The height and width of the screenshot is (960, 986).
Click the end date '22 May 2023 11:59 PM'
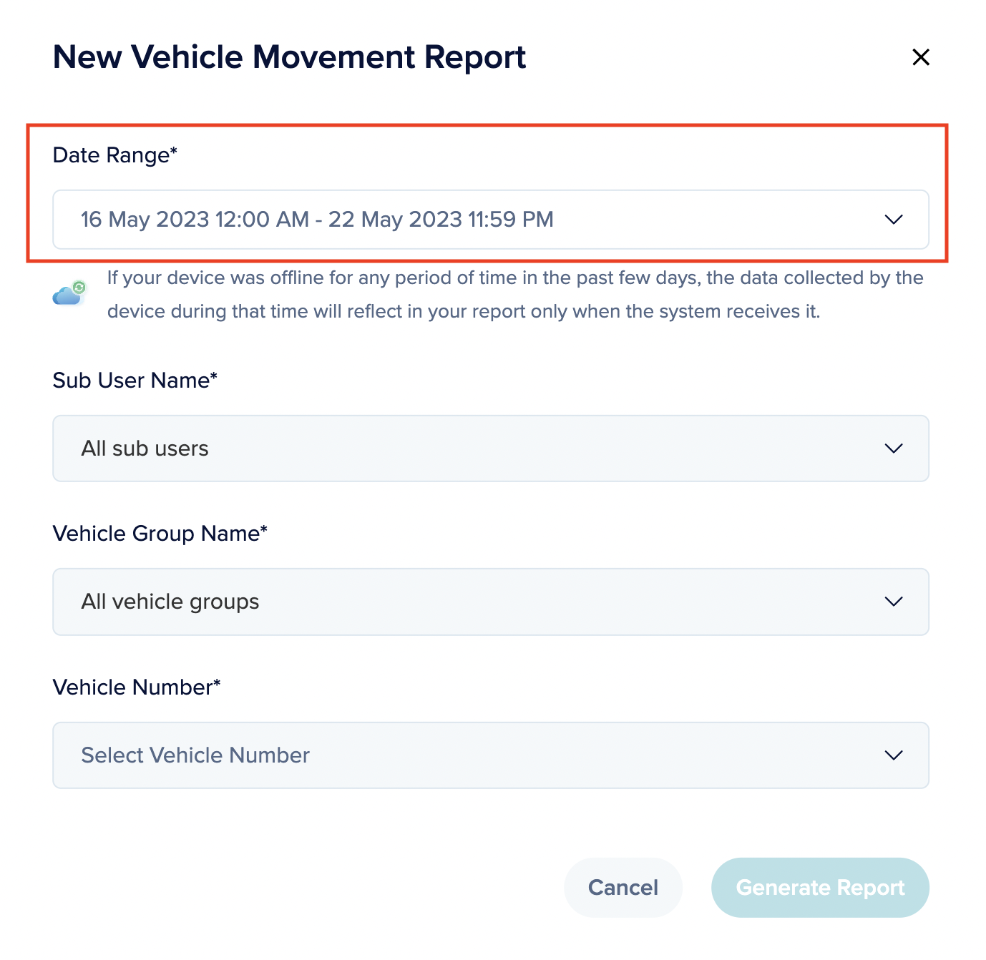(441, 220)
